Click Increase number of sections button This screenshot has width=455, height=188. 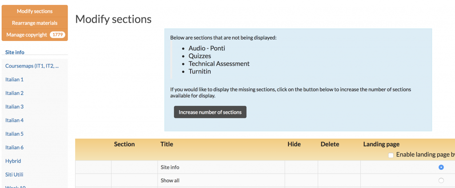[x=210, y=112]
